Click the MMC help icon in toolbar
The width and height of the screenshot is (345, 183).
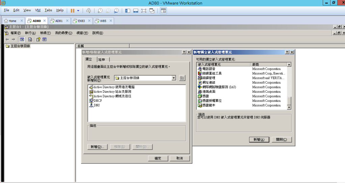(38, 39)
